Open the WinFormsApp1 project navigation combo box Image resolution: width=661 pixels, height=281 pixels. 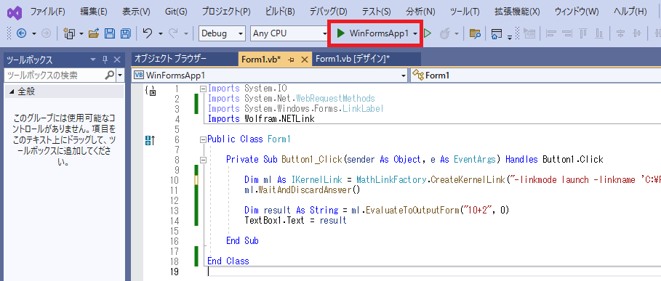(270, 76)
